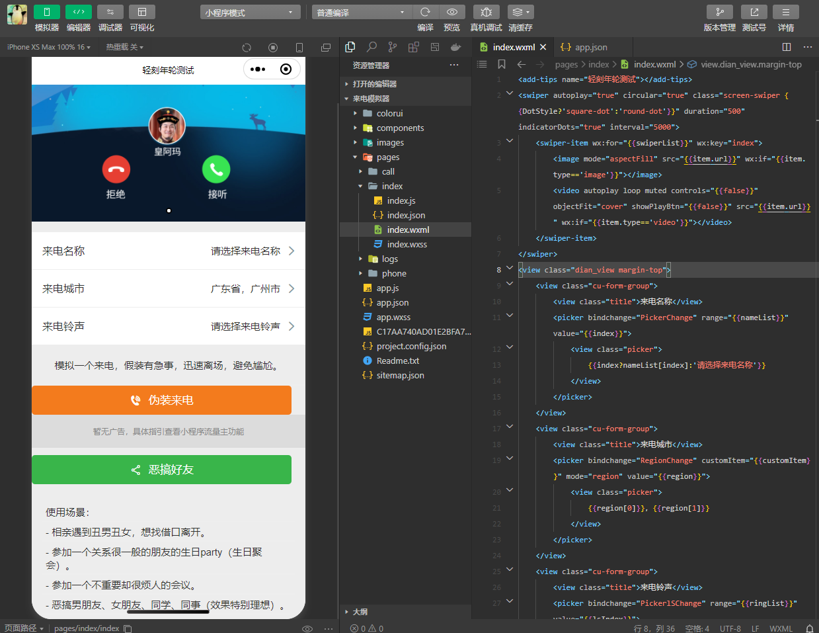Open the source control branch icon
The width and height of the screenshot is (819, 633).
393,47
